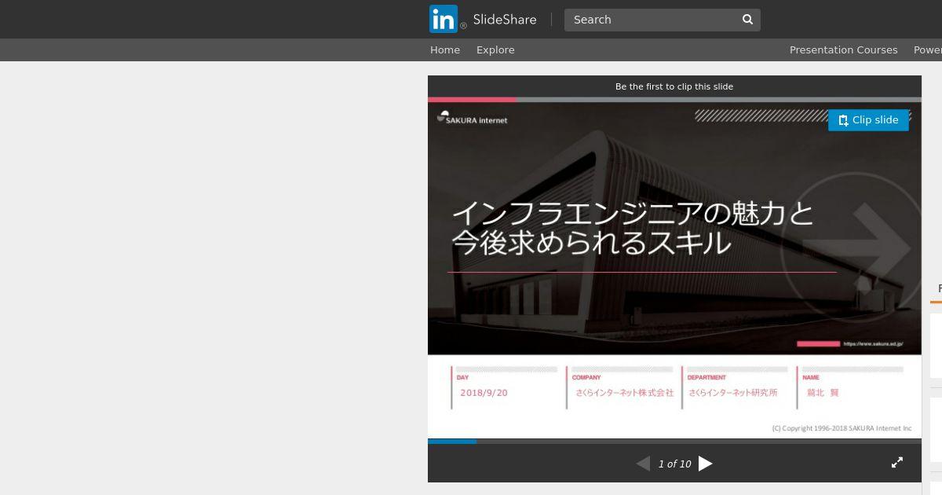Go to previous slide arrow

[x=643, y=464]
